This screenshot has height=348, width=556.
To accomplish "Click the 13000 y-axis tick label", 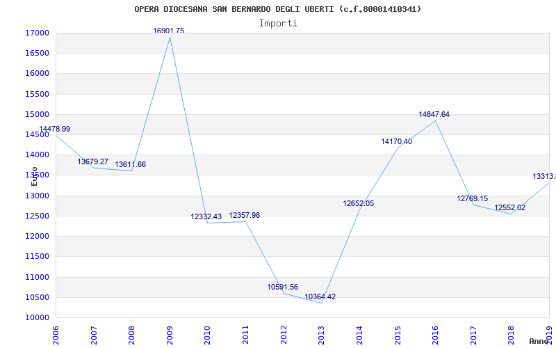I will pyautogui.click(x=37, y=196).
